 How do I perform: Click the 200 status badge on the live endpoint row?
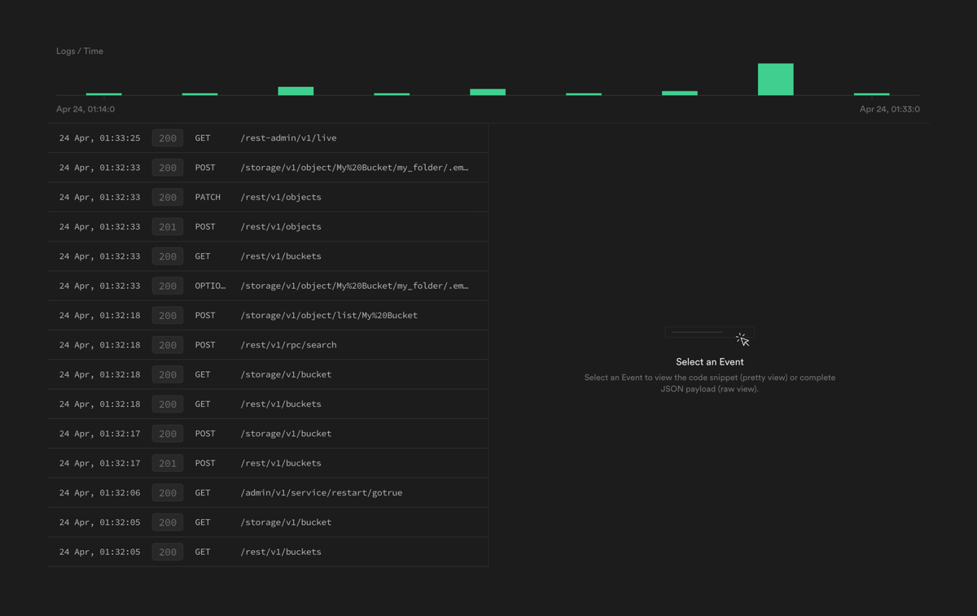point(167,138)
